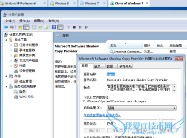Select 共享文件夹 in the tree
Screen dimensions: 187x138
pos(27,55)
